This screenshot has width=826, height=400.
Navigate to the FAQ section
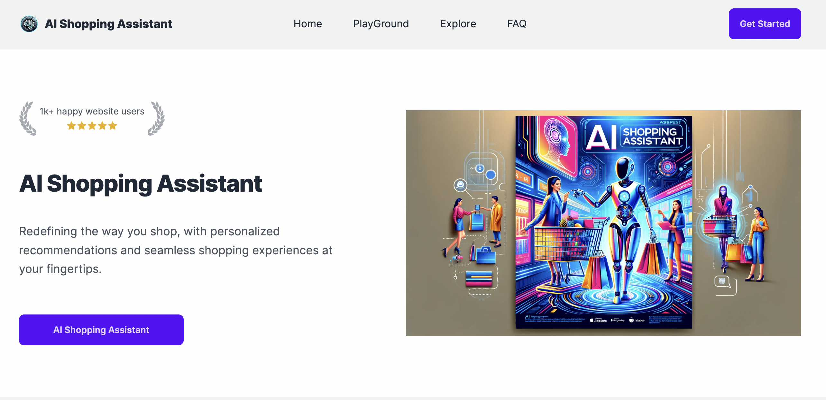click(x=517, y=24)
